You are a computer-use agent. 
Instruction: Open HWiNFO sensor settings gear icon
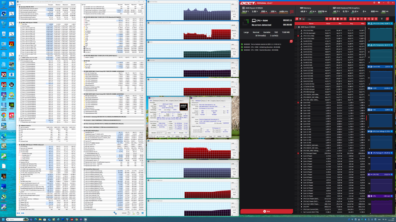tap(138, 213)
